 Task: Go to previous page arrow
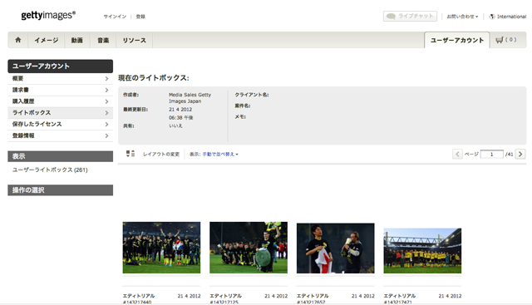pos(457,154)
